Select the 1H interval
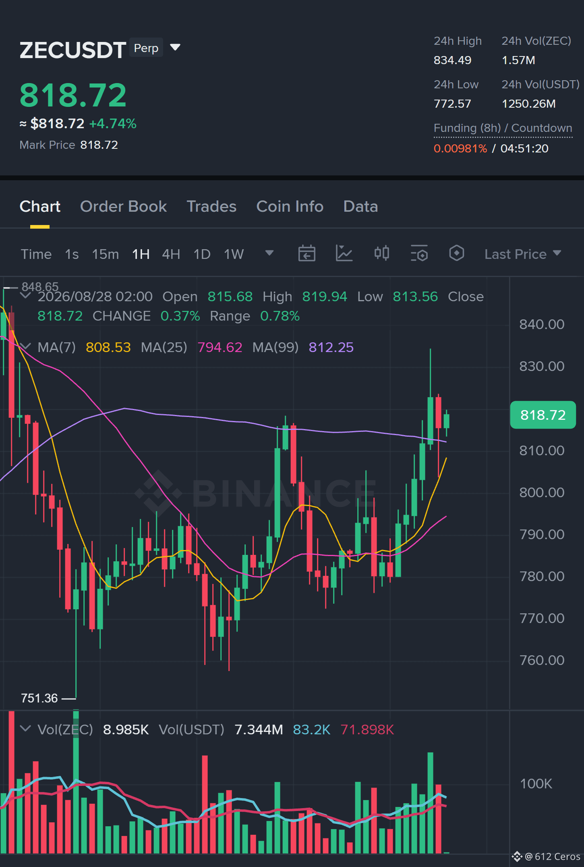This screenshot has height=867, width=584. [141, 254]
